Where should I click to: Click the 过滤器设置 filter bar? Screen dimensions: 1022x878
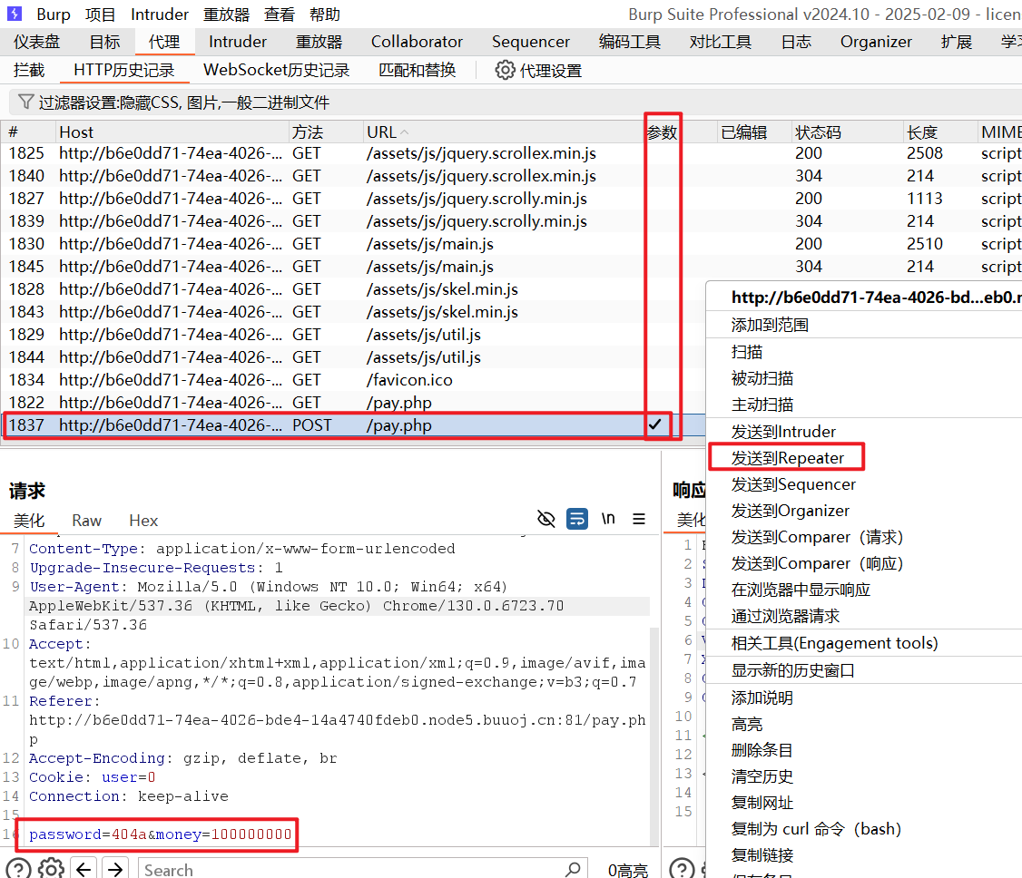[x=515, y=102]
